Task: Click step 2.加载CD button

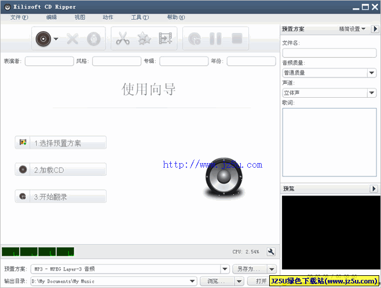Action: pyautogui.click(x=60, y=169)
